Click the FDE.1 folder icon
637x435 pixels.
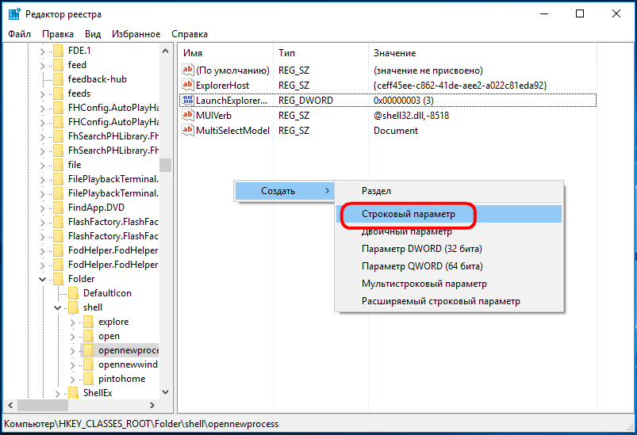(x=59, y=51)
